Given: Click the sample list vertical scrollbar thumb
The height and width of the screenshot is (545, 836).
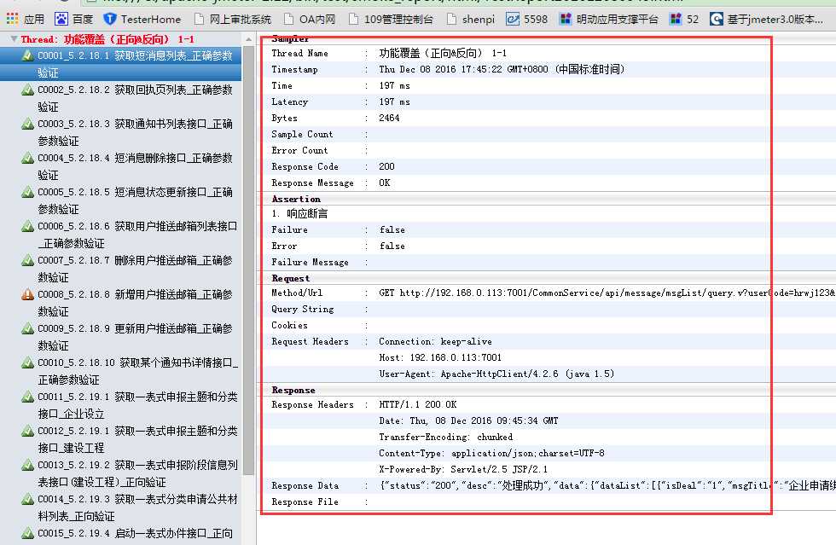Looking at the screenshot, I should (x=248, y=260).
